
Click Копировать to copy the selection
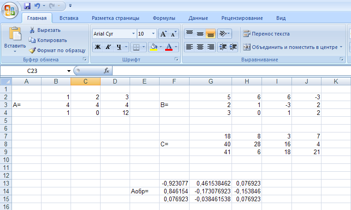[48, 40]
